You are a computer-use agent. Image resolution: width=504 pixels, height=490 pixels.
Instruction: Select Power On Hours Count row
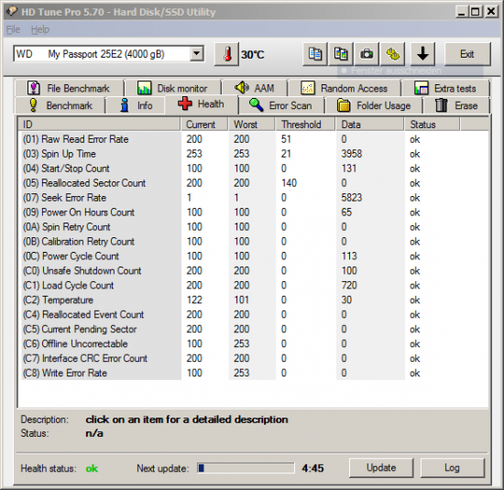(x=254, y=212)
